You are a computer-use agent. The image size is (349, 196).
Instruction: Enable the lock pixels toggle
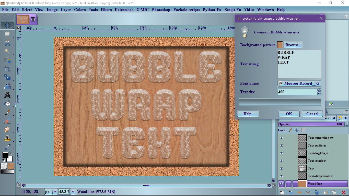290,130
